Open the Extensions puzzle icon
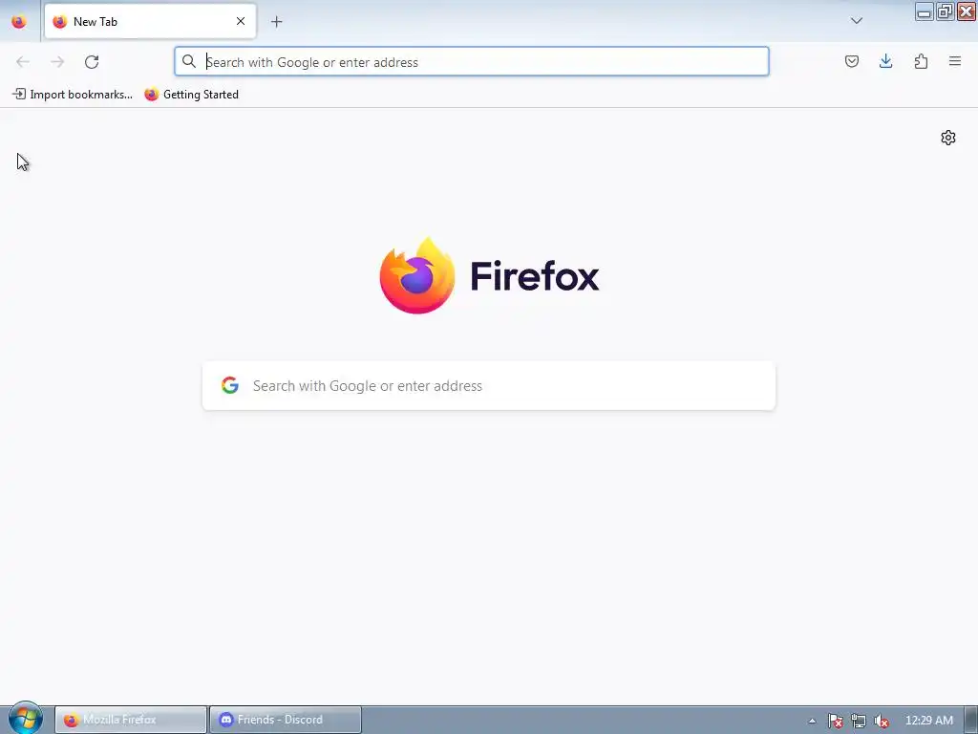 click(921, 61)
